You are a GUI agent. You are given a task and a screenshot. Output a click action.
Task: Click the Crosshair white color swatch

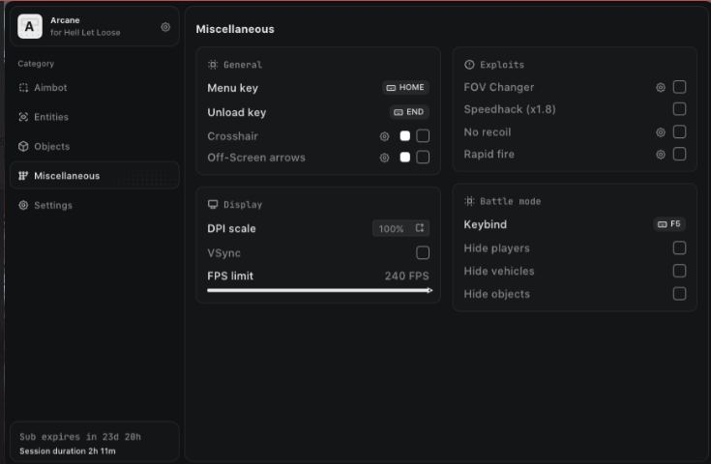405,136
